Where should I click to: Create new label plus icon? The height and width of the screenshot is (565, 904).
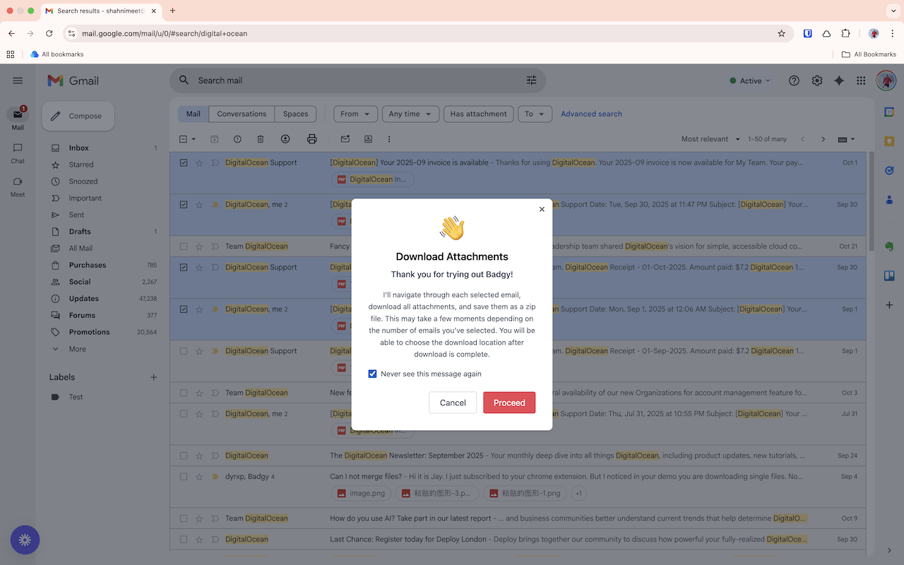click(x=154, y=377)
